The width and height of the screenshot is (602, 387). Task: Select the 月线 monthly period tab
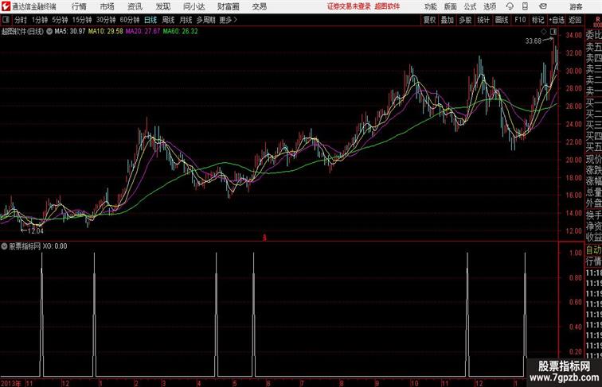[x=186, y=20]
